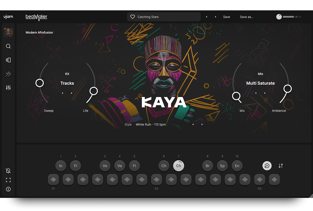This screenshot has height=211, width=313.
Task: Select previous Mix before Multi Saturate
Action: pyautogui.click(x=256, y=93)
